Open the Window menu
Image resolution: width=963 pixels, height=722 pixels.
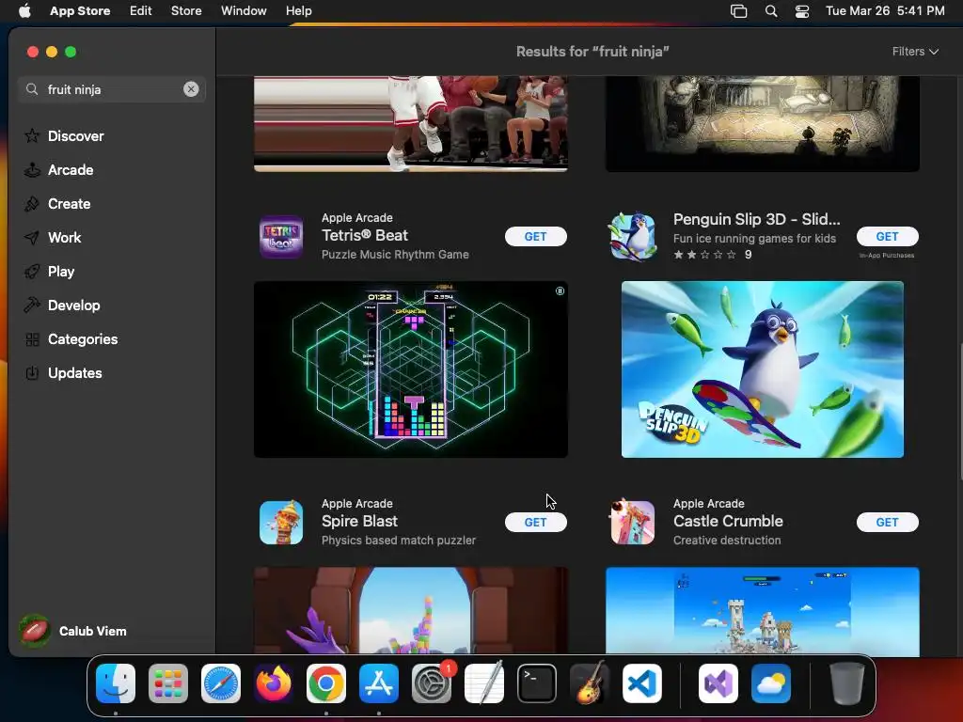tap(244, 10)
